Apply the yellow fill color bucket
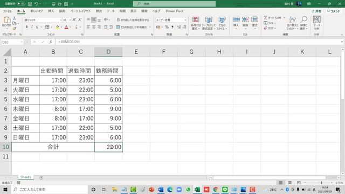The height and width of the screenshot is (194, 345). click(x=58, y=27)
